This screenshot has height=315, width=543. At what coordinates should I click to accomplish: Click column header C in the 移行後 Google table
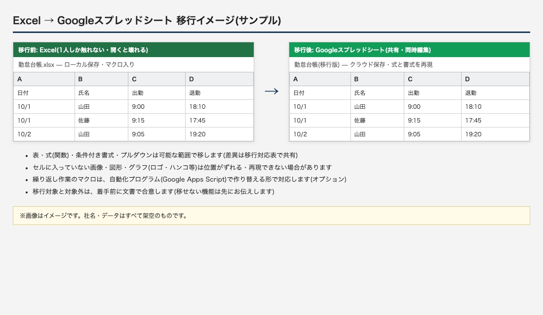click(433, 79)
